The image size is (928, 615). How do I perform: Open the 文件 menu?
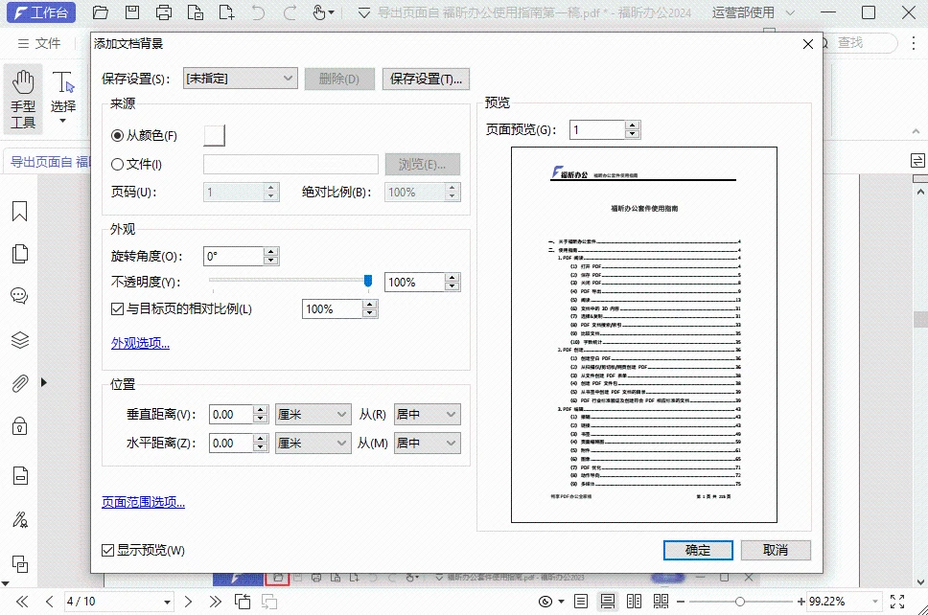point(39,43)
